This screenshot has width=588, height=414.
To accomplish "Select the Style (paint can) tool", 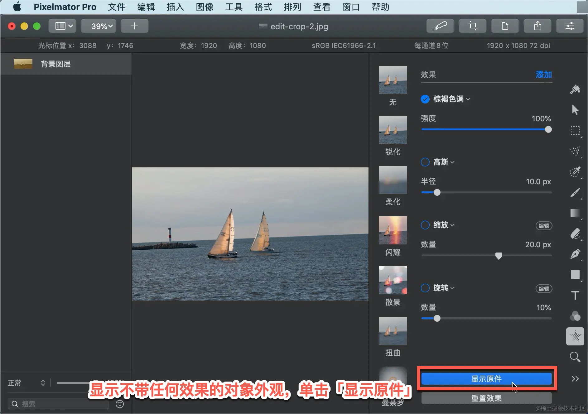I will [575, 89].
